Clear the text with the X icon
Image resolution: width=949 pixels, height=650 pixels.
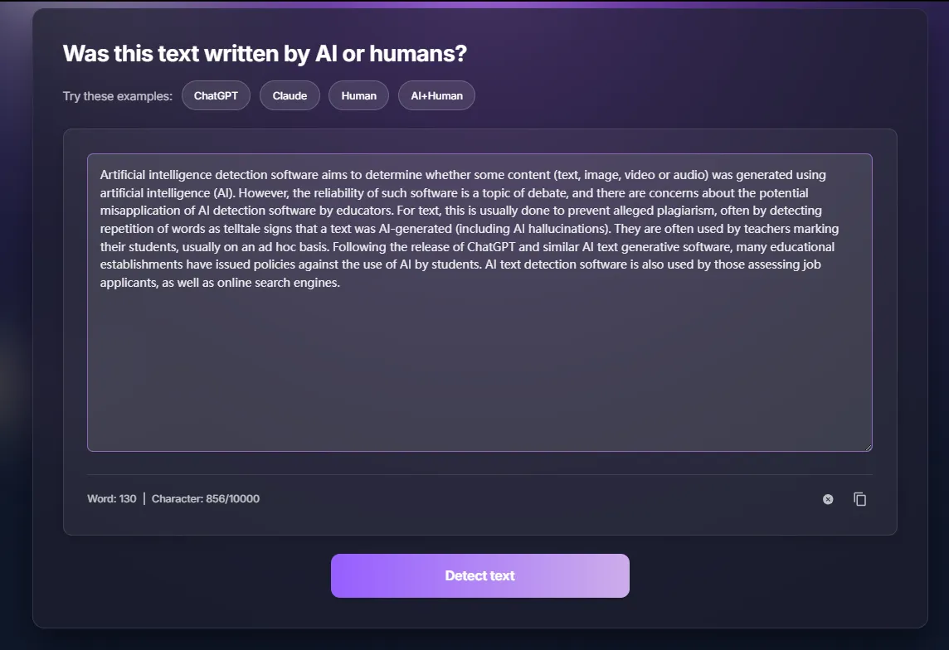(828, 499)
